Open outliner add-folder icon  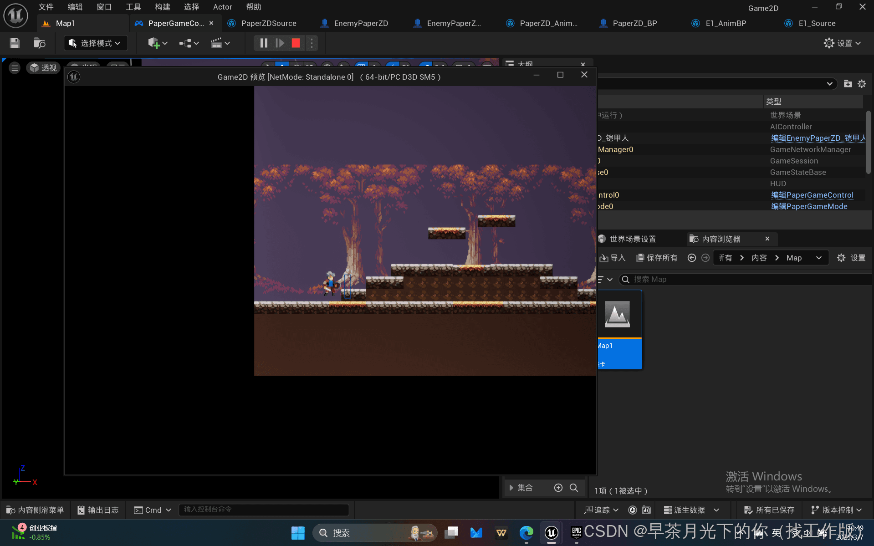pyautogui.click(x=848, y=84)
